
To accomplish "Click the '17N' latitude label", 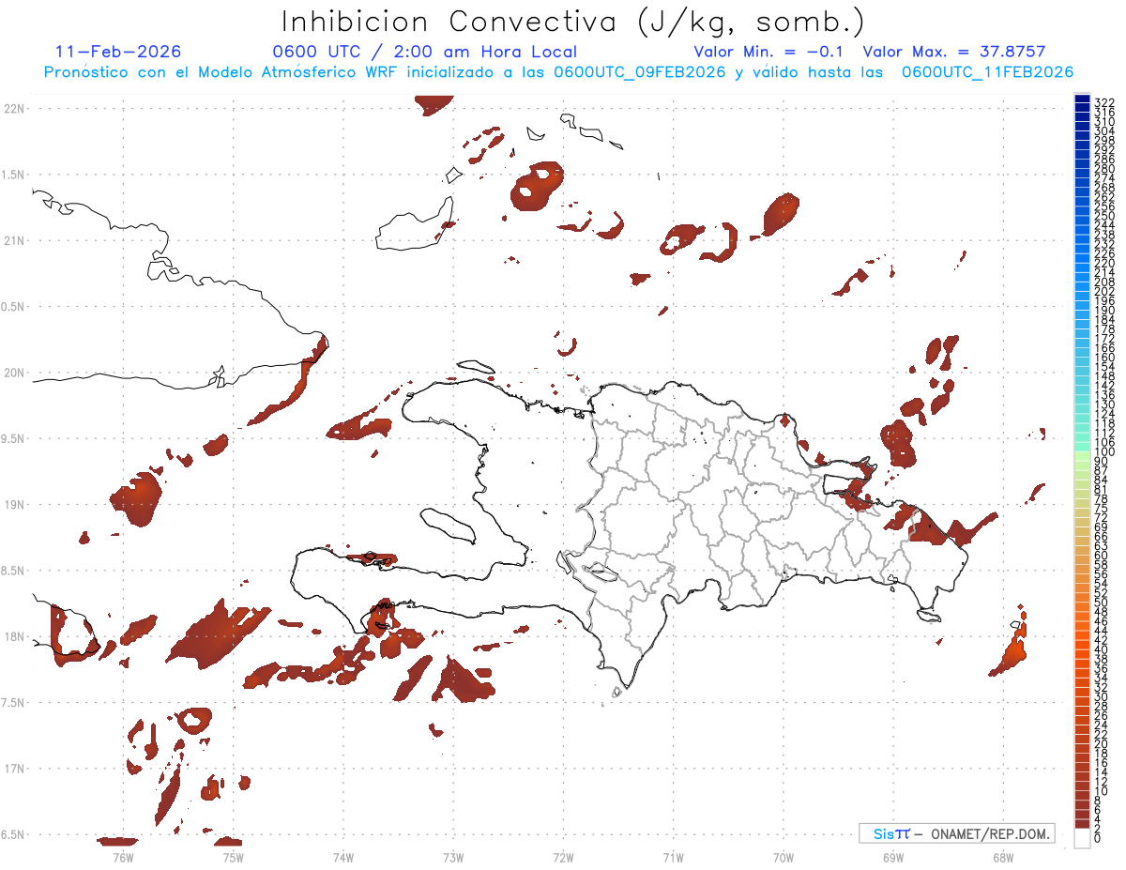I will [x=14, y=769].
